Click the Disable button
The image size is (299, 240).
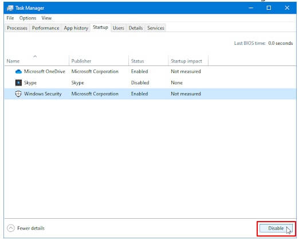tap(276, 229)
